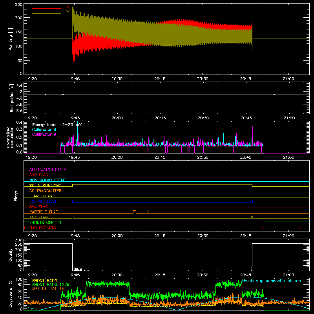Viewport: 314px width, 314px height.
Task: Select the BAD_PACKETS flag label
Action: pyautogui.click(x=43, y=228)
